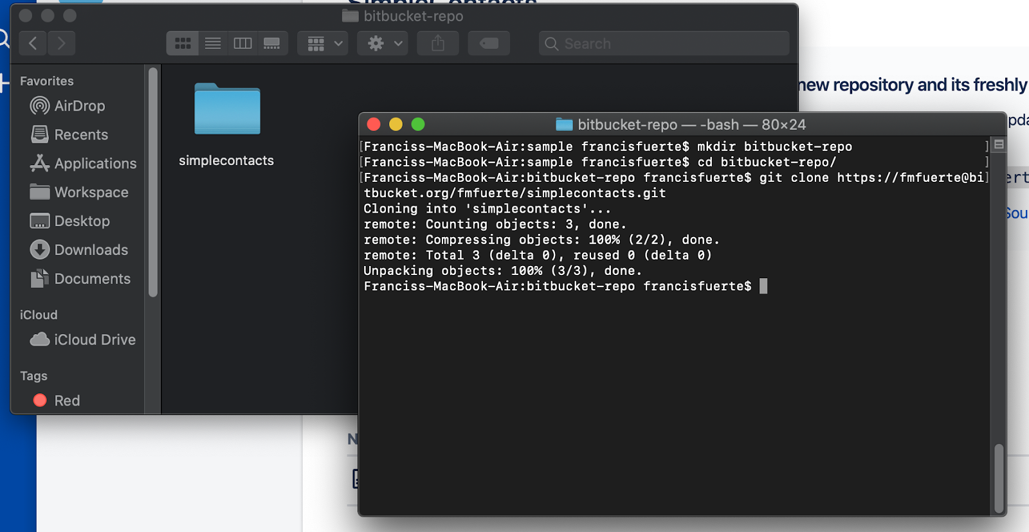Viewport: 1029px width, 532px height.
Task: Click the Terminal split pane icon
Action: click(999, 145)
